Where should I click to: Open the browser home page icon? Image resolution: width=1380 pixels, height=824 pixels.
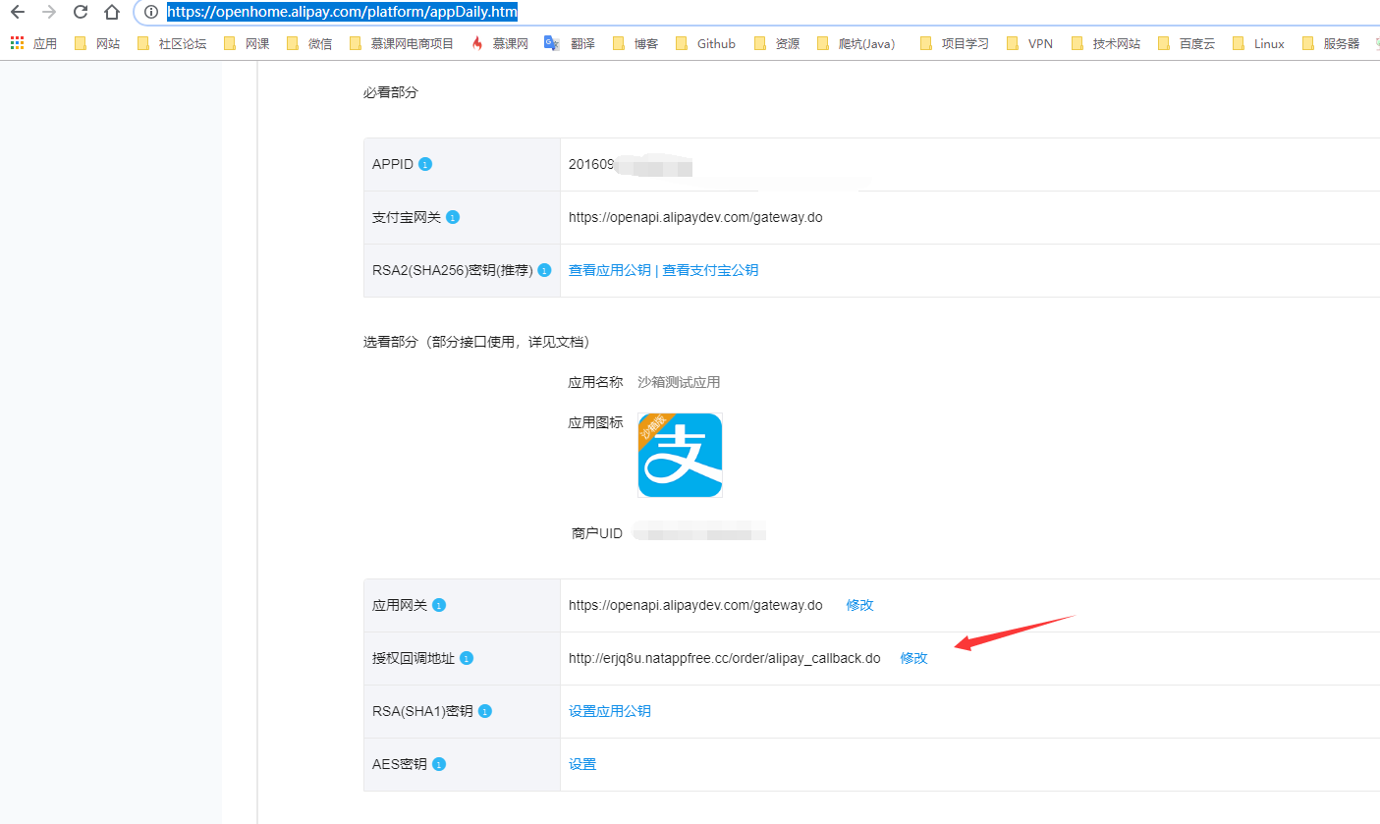(x=112, y=12)
